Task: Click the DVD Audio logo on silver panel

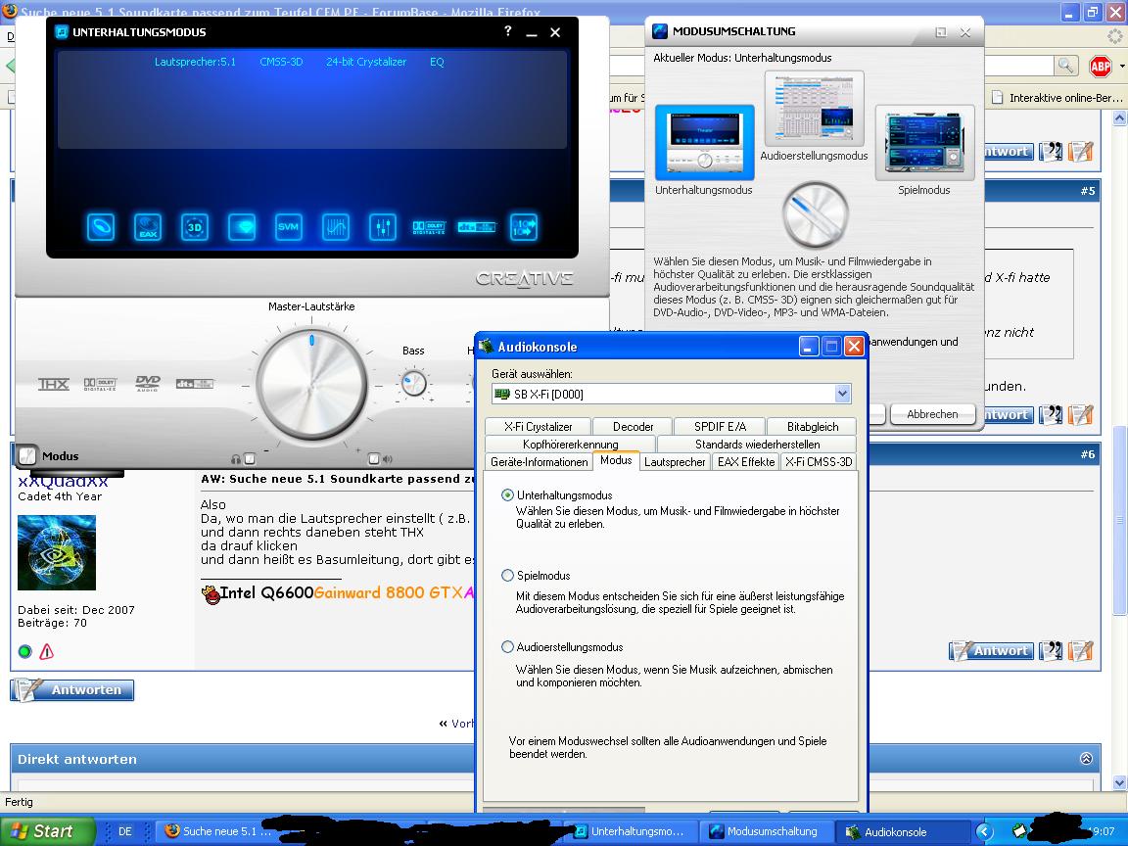Action: point(148,384)
